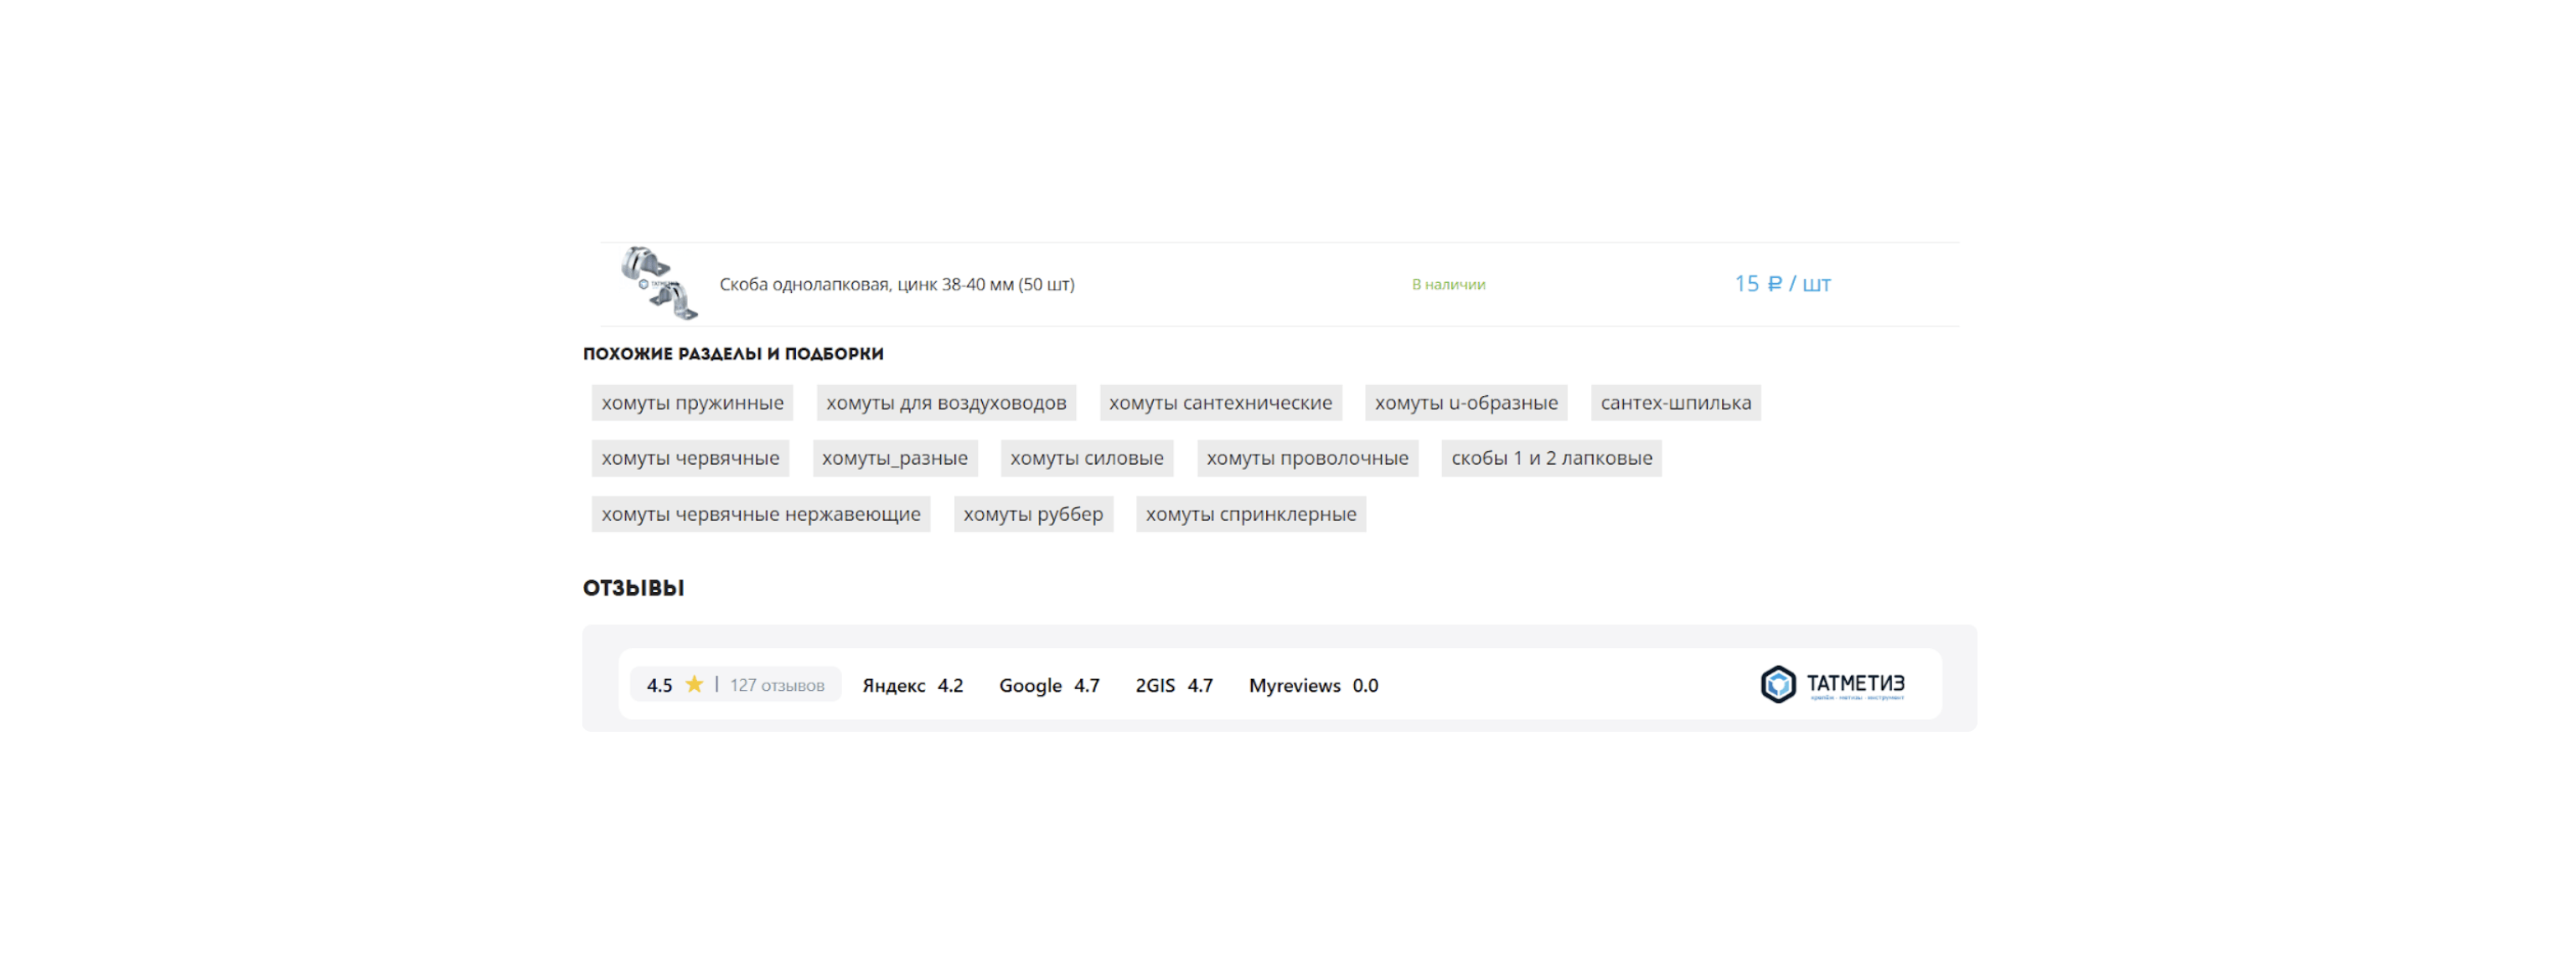Click the yellow star rating icon
Screen dimensions: 2559x973
pos(694,685)
